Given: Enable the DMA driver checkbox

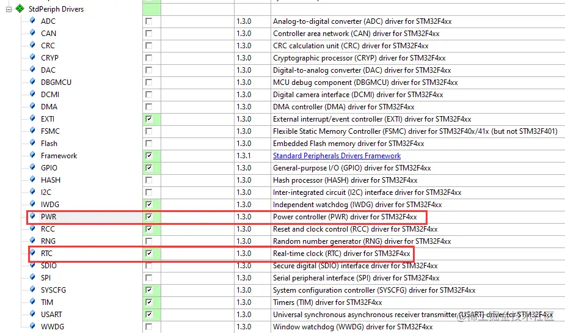Looking at the screenshot, I should pyautogui.click(x=148, y=107).
